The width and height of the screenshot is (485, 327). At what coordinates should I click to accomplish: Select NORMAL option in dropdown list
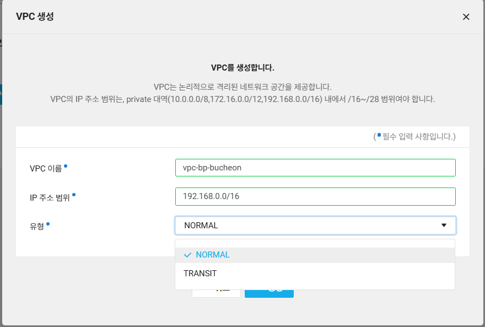(x=315, y=255)
